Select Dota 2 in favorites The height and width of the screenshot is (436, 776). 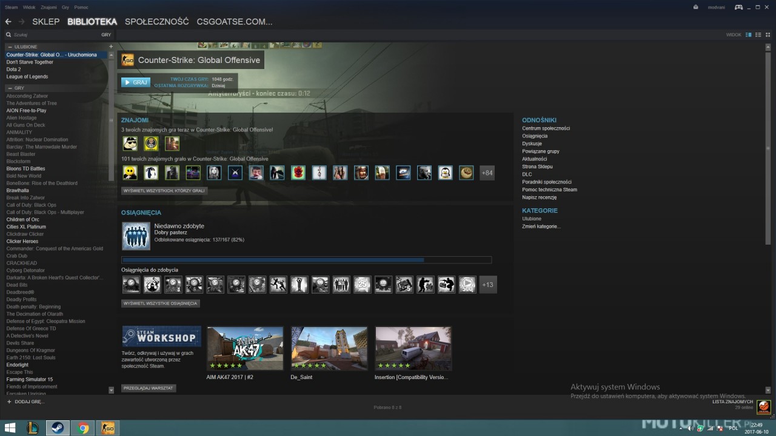tap(13, 69)
